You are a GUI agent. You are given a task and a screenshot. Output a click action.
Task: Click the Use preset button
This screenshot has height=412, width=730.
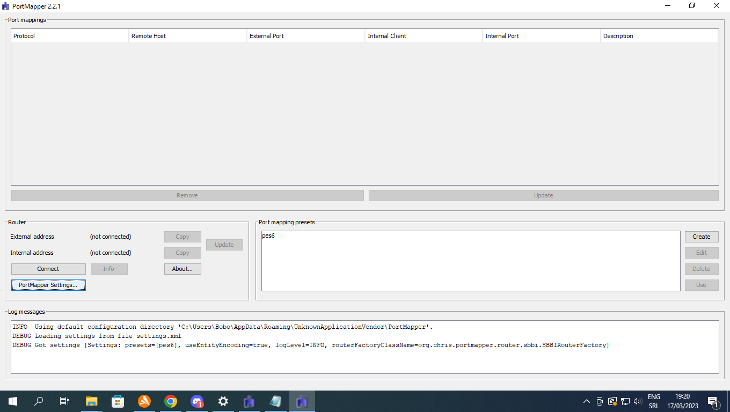pos(702,285)
